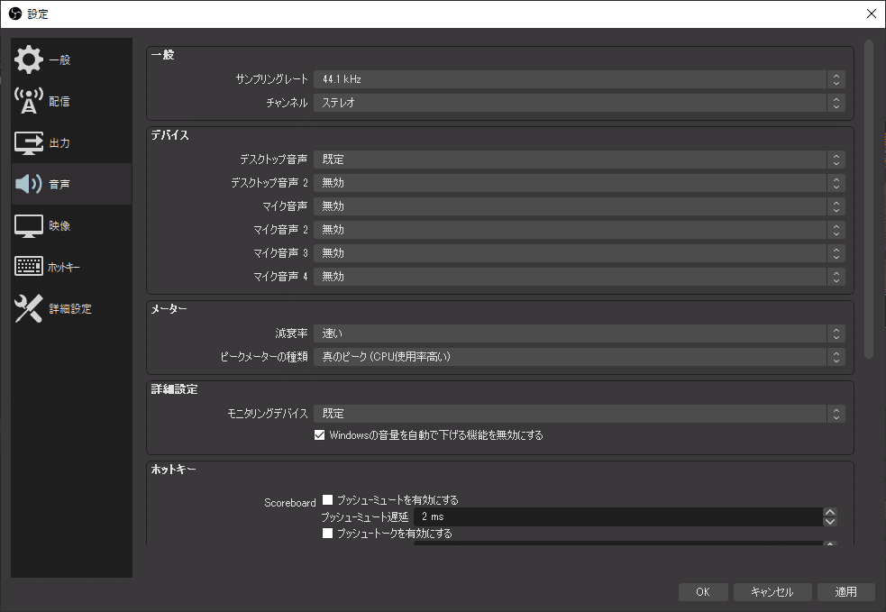Open the 一般 settings tab label
This screenshot has width=886, height=612.
pos(59,59)
